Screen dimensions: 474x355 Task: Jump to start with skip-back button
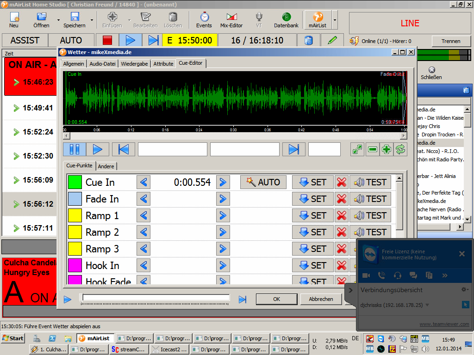(x=123, y=149)
